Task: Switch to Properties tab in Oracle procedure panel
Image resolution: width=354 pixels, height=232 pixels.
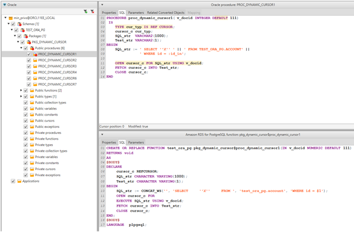Action: point(108,12)
